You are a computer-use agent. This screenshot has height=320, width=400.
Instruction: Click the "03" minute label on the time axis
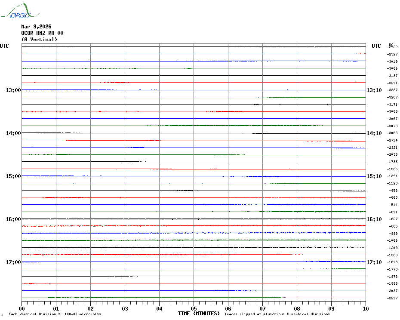click(125, 308)
